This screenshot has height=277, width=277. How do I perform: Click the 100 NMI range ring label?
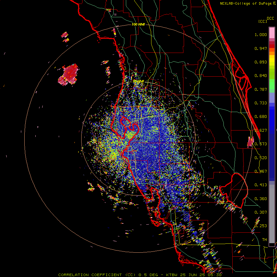138,24
